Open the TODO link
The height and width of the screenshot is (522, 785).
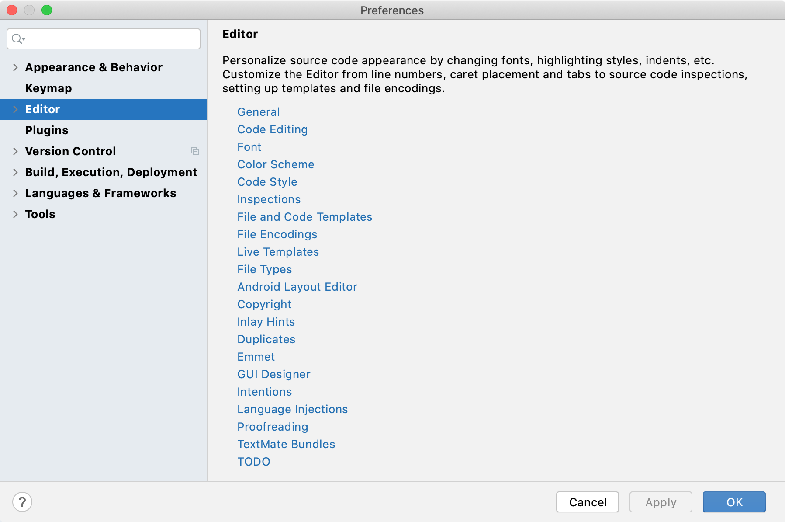[x=254, y=462]
